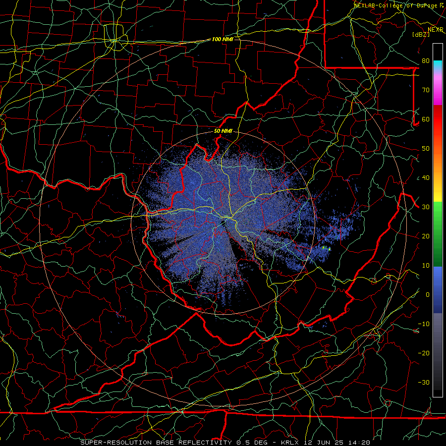
Task: Click the KRLX 12 JUN 25 14:20 timestamp
Action: 326,443
